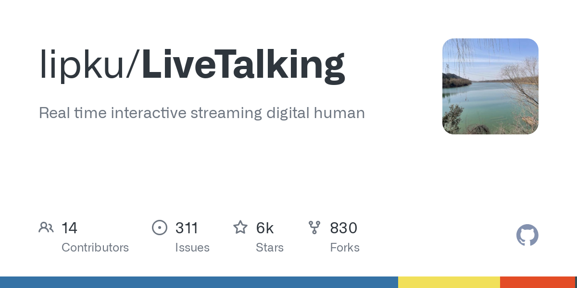Open the lake photo avatar thumbnail
Viewport: 577px width, 288px height.
[x=490, y=86]
